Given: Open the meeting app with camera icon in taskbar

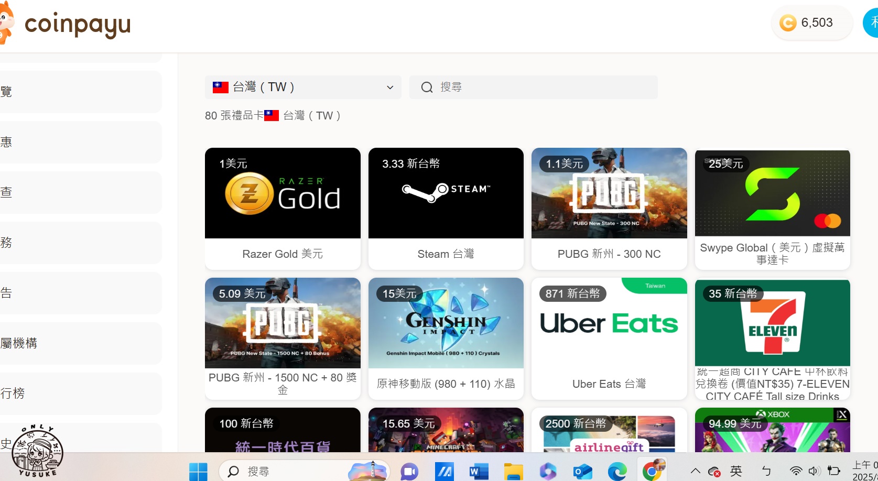Looking at the screenshot, I should pos(409,472).
